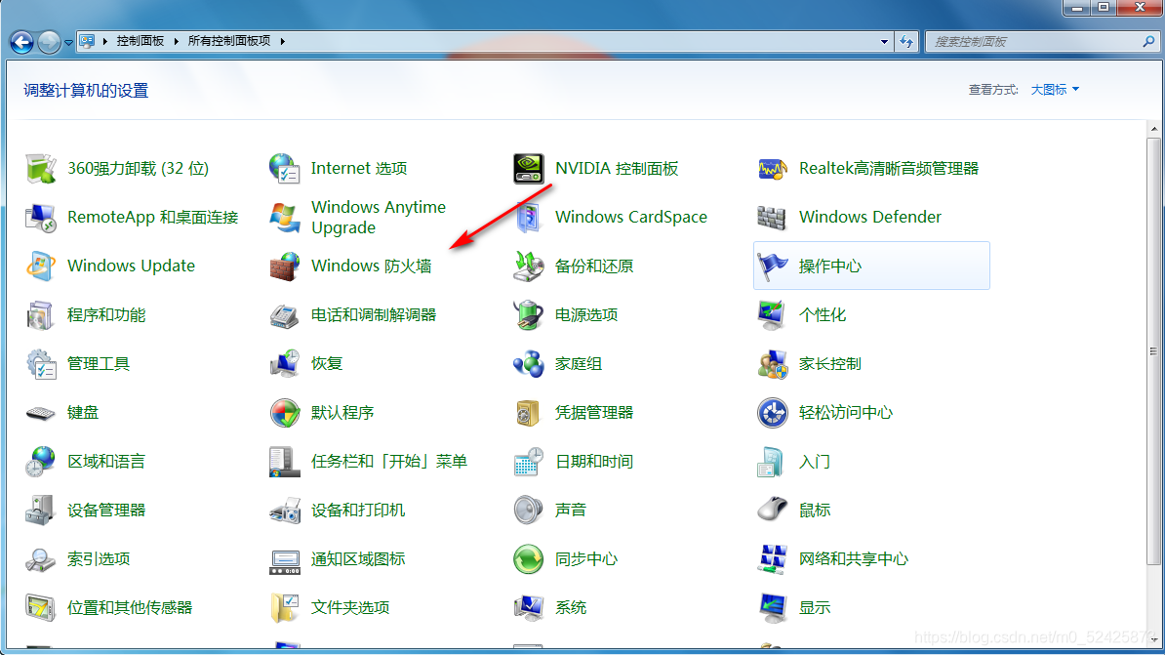Viewport: 1165px width, 655px height.
Task: Open 鼠标 mouse icon
Action: pos(772,510)
